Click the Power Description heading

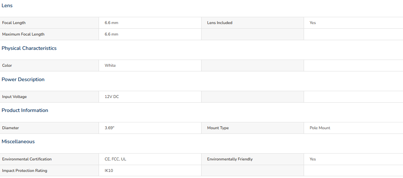[23, 79]
